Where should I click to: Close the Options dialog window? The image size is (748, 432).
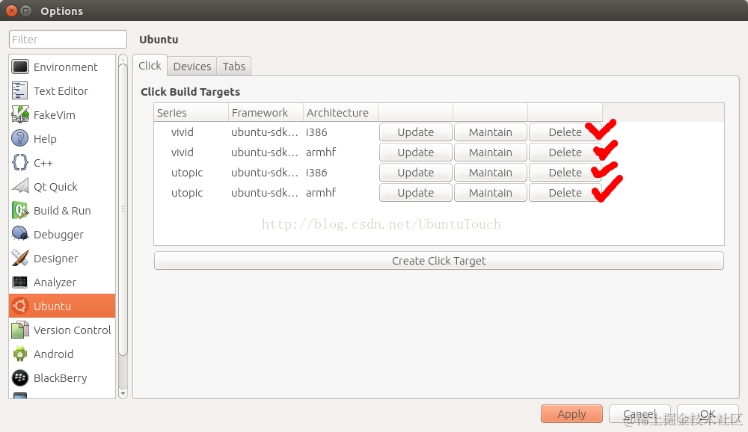(11, 10)
